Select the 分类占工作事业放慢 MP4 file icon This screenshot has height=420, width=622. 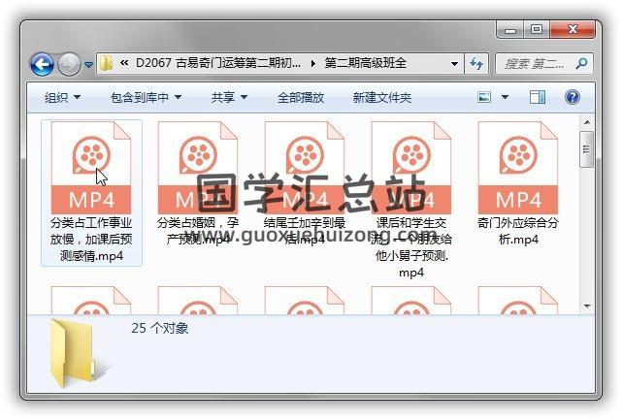point(91,168)
